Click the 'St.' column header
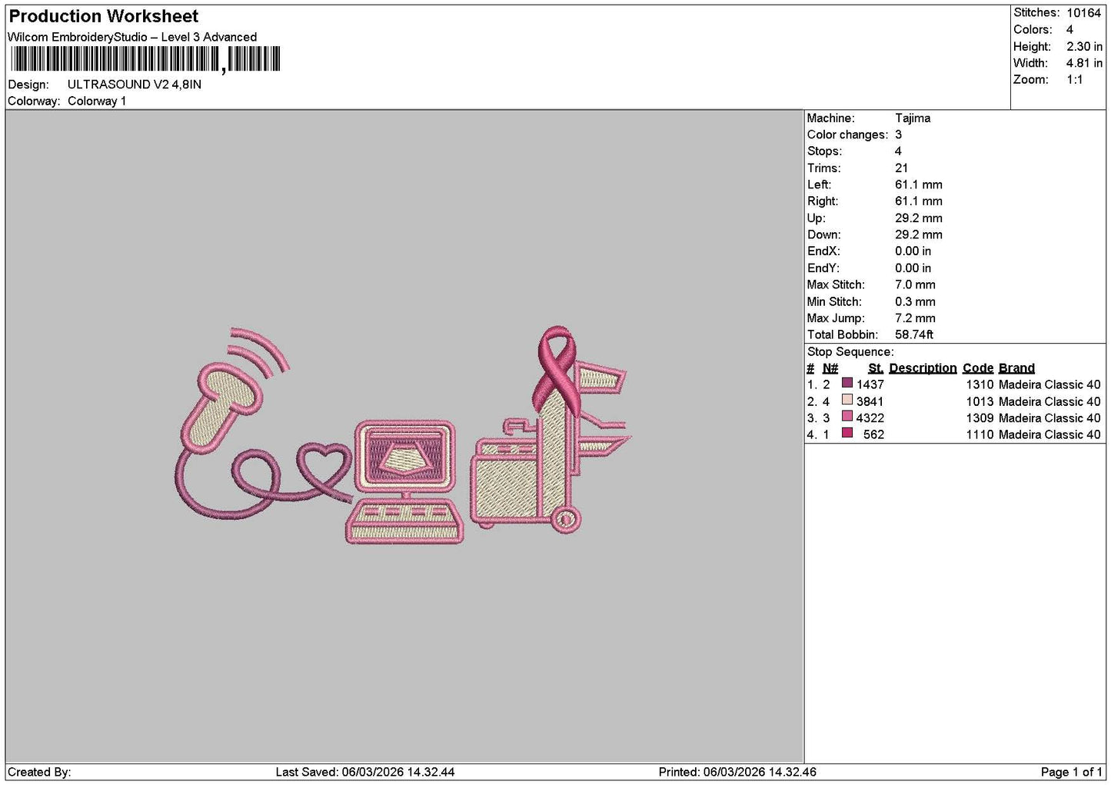 tap(876, 368)
